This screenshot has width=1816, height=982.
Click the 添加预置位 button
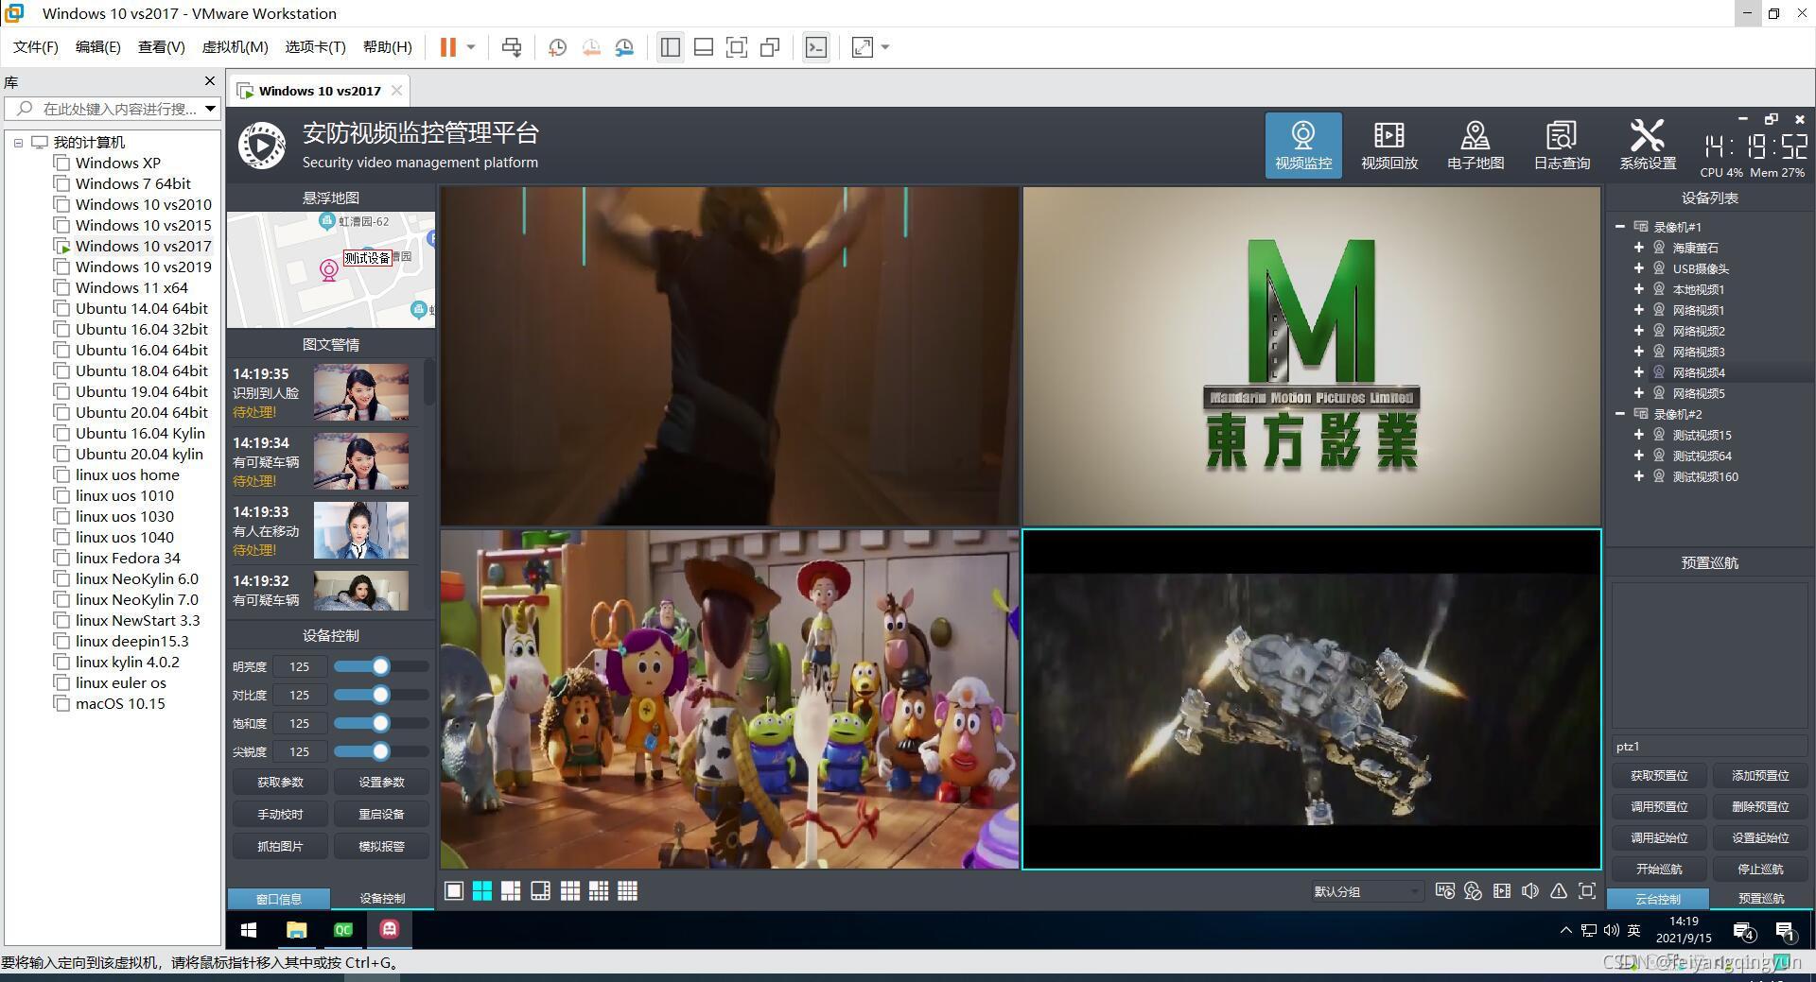1760,776
